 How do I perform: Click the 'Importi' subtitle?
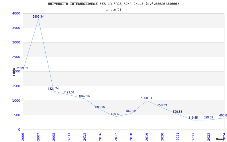point(113,10)
